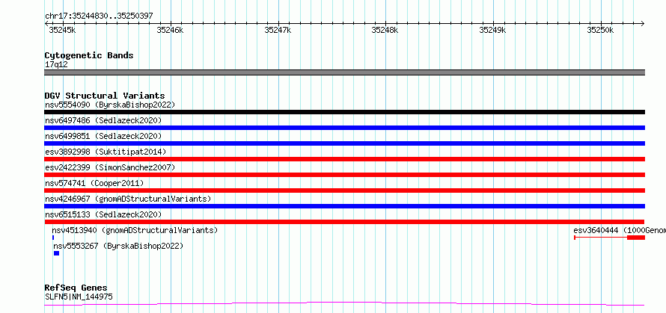Click nsv6515133 (Sedlazeck2020) label
Viewport: 666px width, 313px height.
point(103,214)
